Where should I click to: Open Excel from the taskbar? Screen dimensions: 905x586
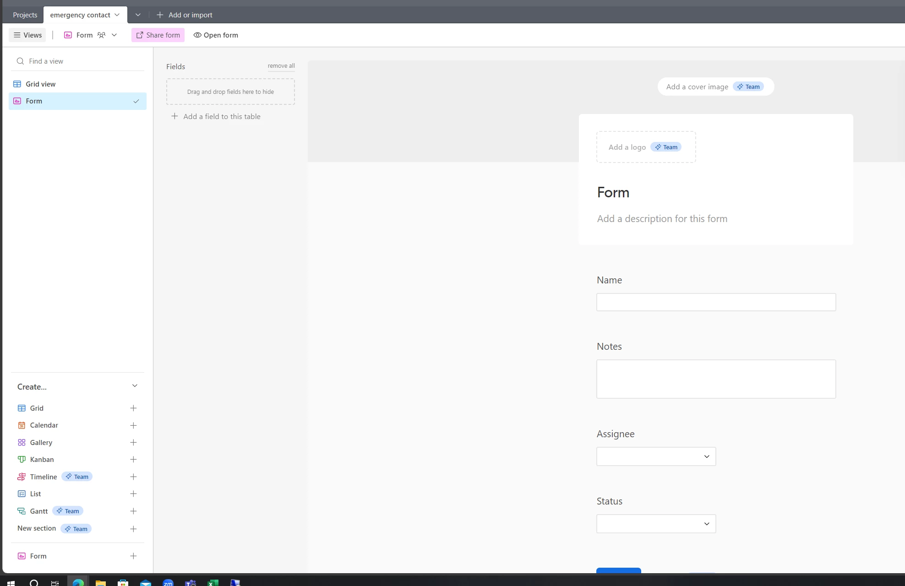(x=213, y=582)
